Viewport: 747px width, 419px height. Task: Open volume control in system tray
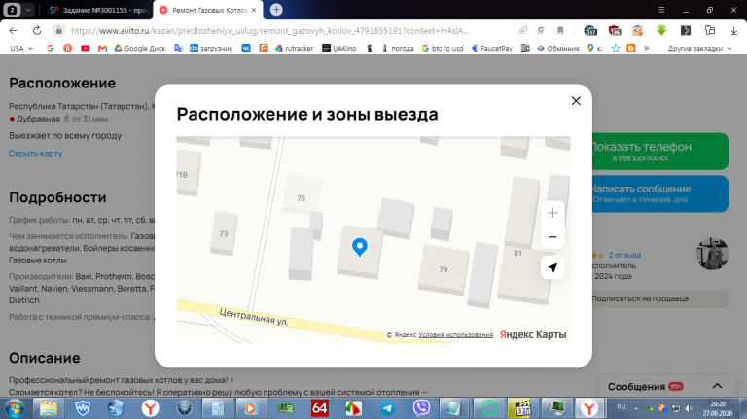pos(689,408)
